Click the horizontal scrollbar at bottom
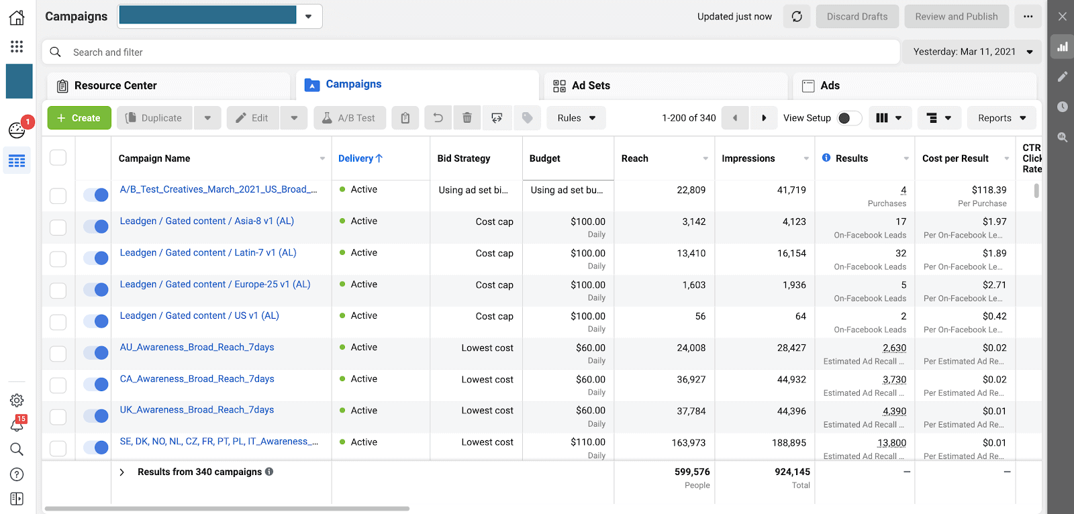The height and width of the screenshot is (514, 1074). pos(227,509)
